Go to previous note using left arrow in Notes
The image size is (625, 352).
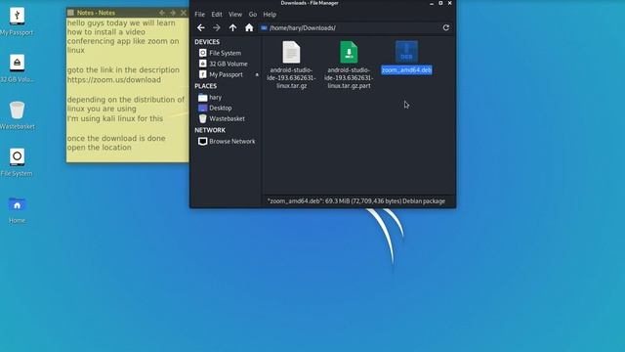pyautogui.click(x=162, y=13)
